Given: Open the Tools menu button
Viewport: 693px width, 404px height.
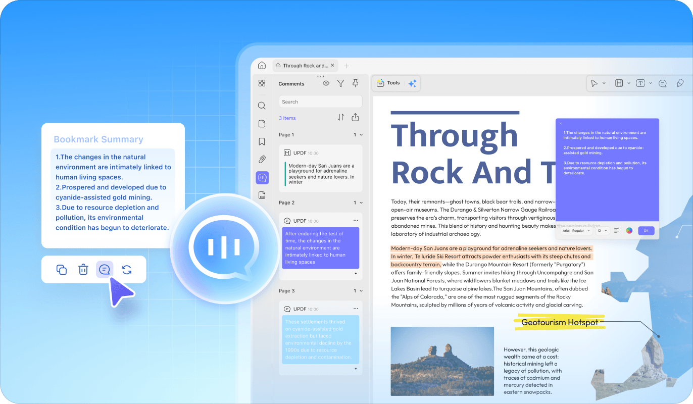Looking at the screenshot, I should click(x=388, y=83).
